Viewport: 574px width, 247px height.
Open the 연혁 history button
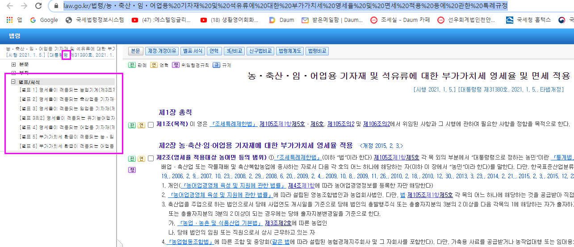click(214, 51)
